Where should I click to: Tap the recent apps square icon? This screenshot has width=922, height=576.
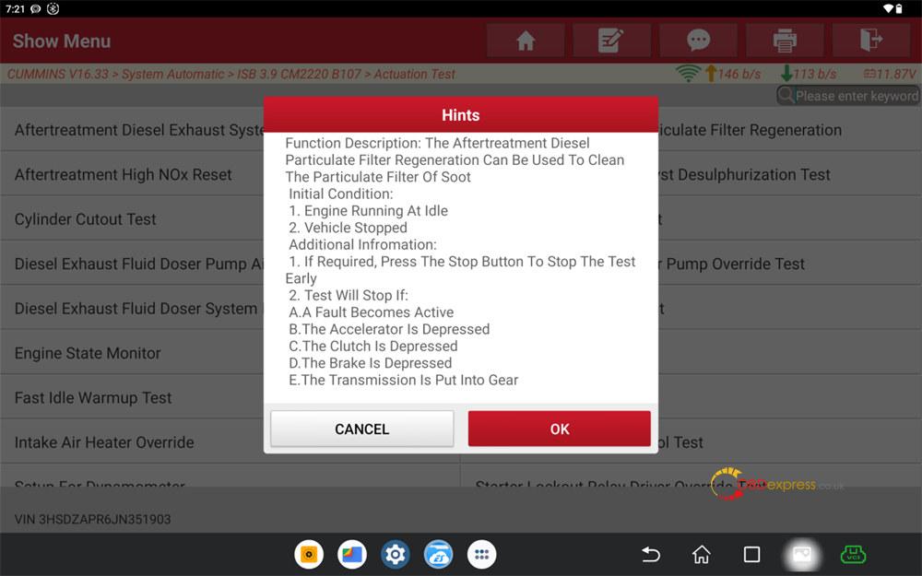pyautogui.click(x=751, y=554)
